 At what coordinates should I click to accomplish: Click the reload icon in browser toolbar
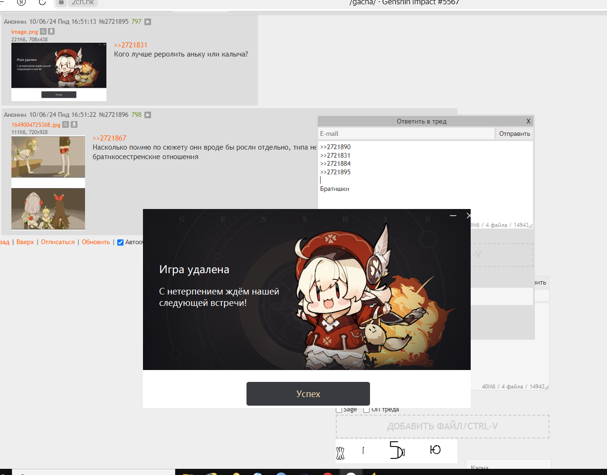click(42, 2)
